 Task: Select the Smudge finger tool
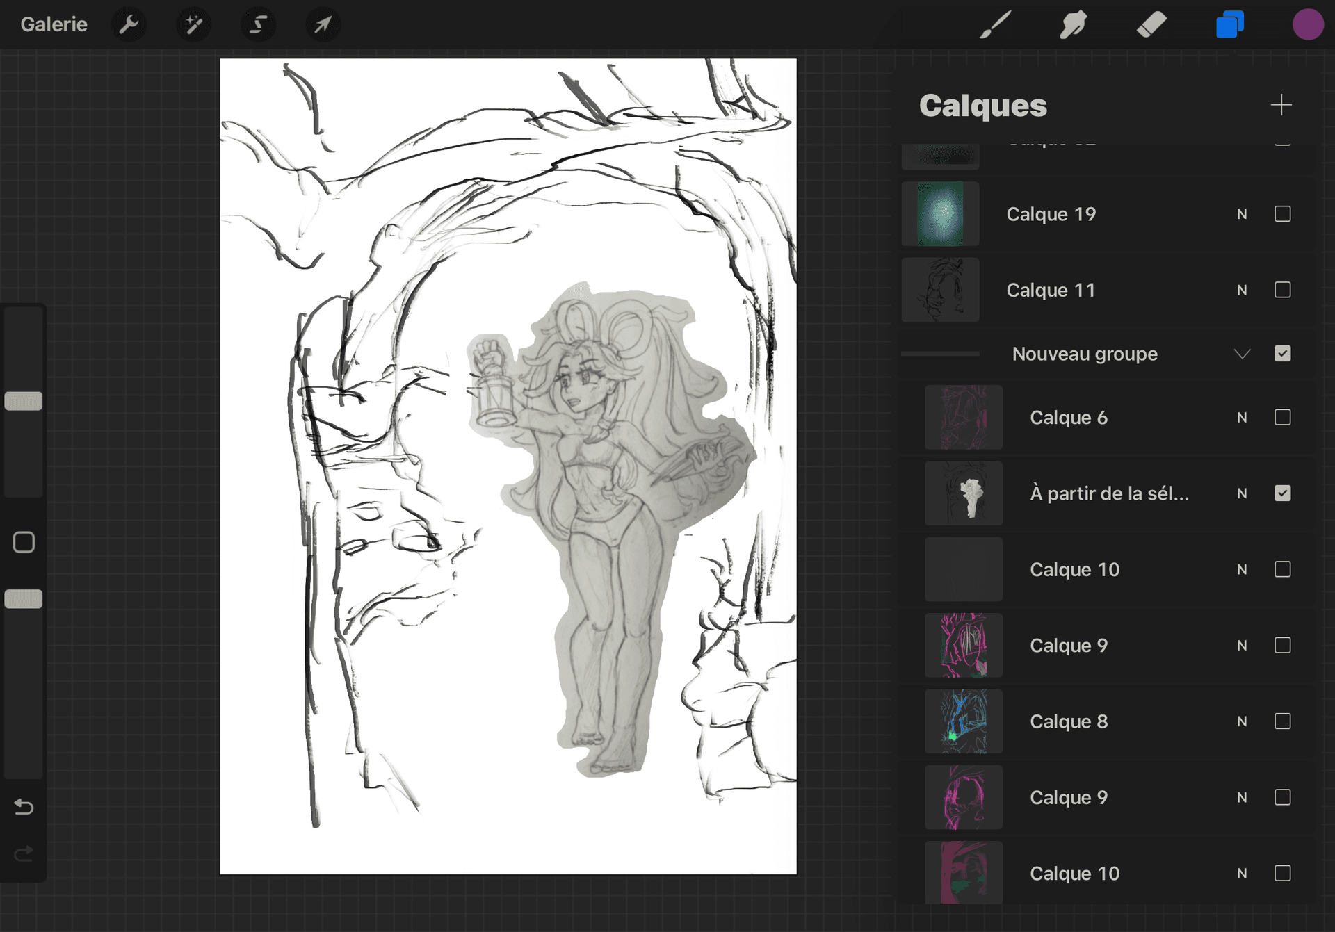[x=1074, y=25]
